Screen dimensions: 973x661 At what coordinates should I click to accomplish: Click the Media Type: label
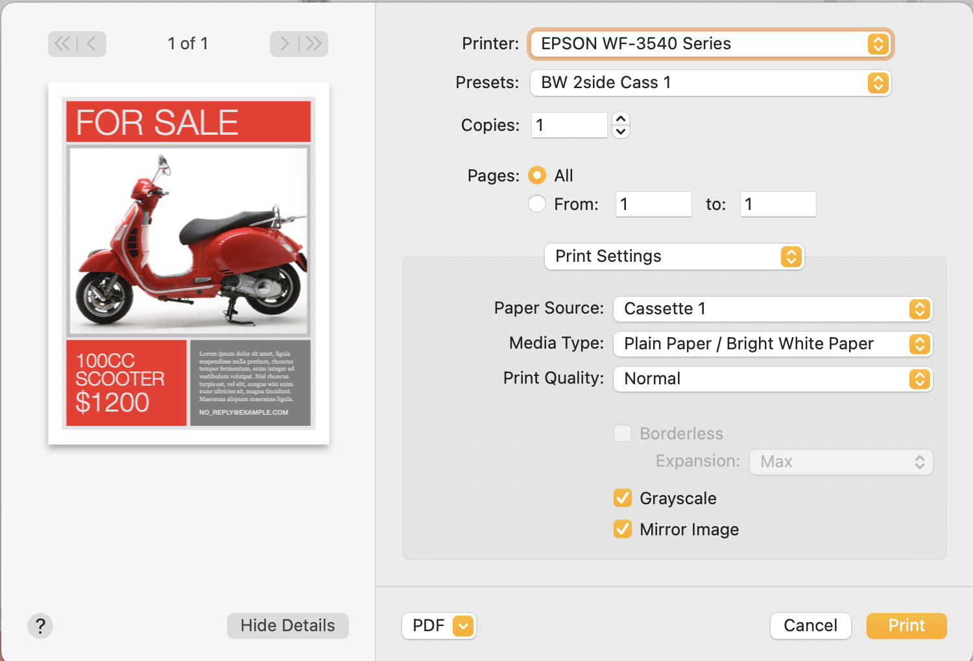pyautogui.click(x=557, y=343)
